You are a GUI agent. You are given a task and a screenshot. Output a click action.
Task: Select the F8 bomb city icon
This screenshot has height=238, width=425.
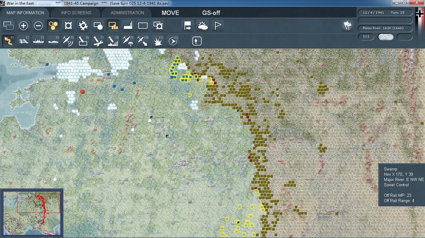pos(113,41)
